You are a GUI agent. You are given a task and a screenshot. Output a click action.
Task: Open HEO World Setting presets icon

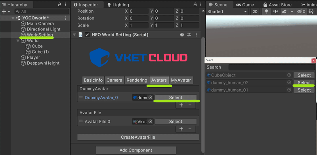(189, 35)
